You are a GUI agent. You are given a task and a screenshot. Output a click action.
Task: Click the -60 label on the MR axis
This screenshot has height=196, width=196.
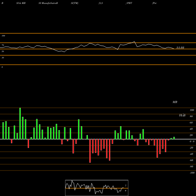pyautogui.click(x=191, y=160)
